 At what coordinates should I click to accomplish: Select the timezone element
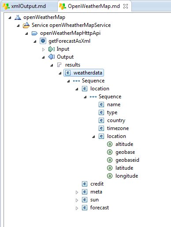pos(118,128)
